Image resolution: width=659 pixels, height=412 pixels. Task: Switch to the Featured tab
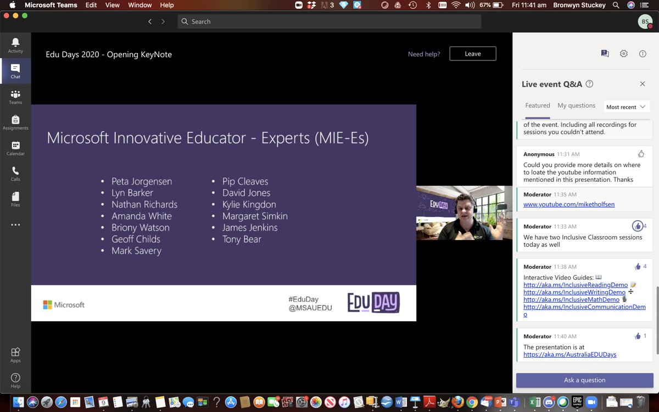click(x=538, y=105)
